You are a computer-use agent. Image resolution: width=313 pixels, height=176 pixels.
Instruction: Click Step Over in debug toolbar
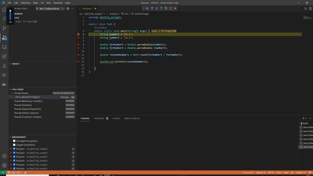(152, 8)
